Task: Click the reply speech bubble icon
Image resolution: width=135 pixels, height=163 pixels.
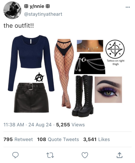Action: [x=15, y=155]
